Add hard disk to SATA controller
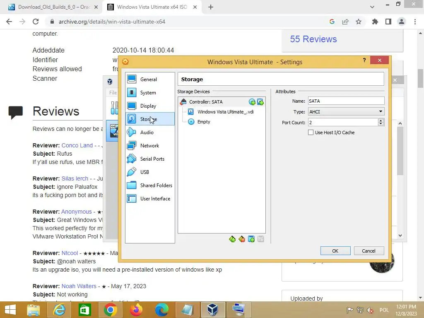Image resolution: width=424 pixels, height=318 pixels. pyautogui.click(x=260, y=102)
